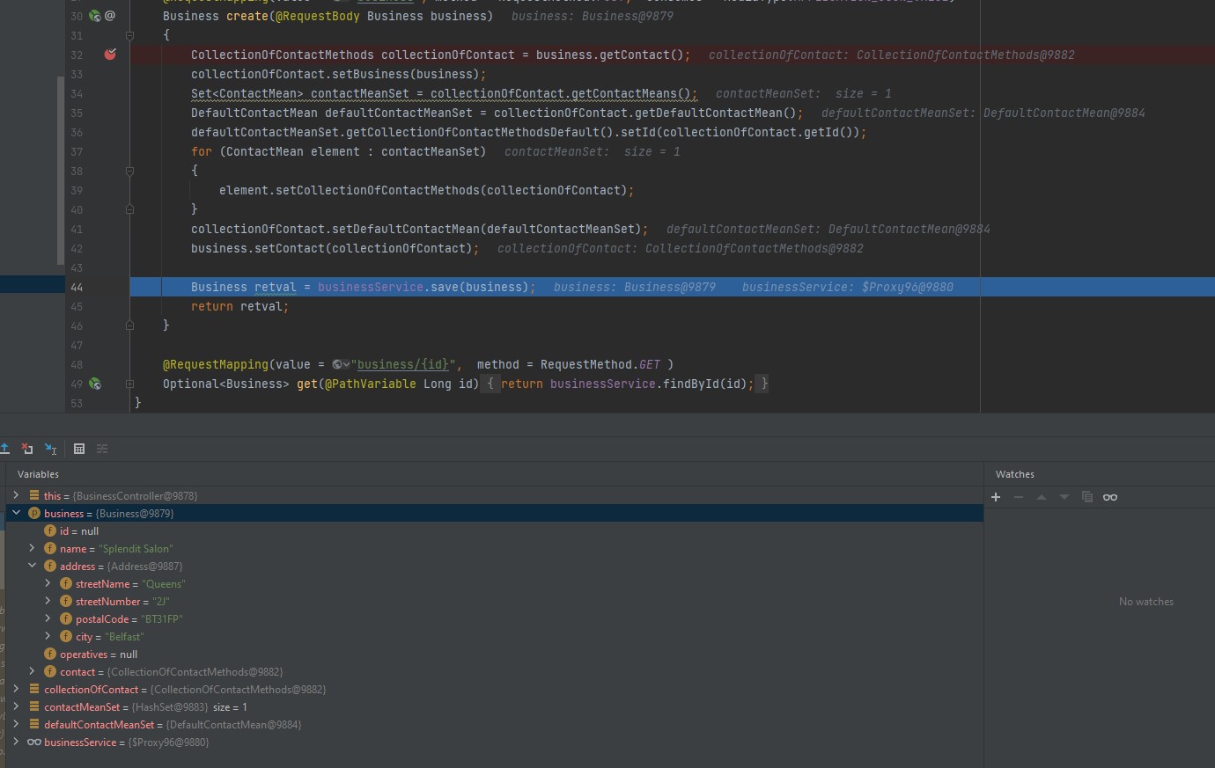Image resolution: width=1215 pixels, height=768 pixels.
Task: Click the Run to Cursor icon
Action: (50, 449)
